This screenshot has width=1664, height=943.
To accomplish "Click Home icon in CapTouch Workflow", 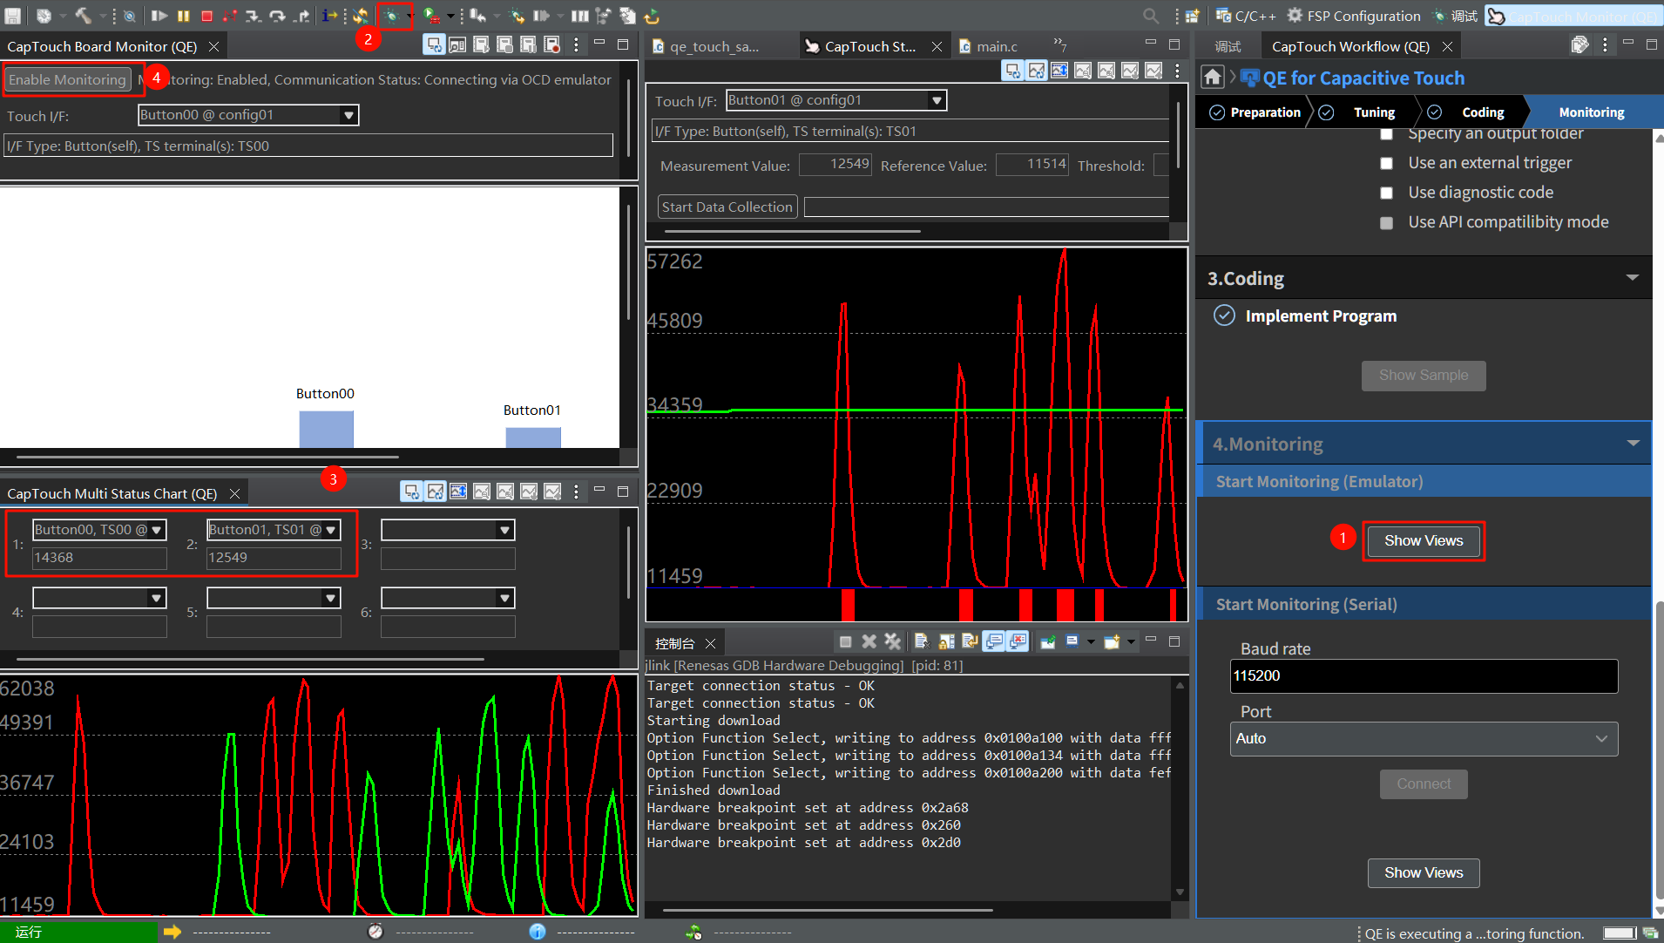I will pyautogui.click(x=1213, y=78).
